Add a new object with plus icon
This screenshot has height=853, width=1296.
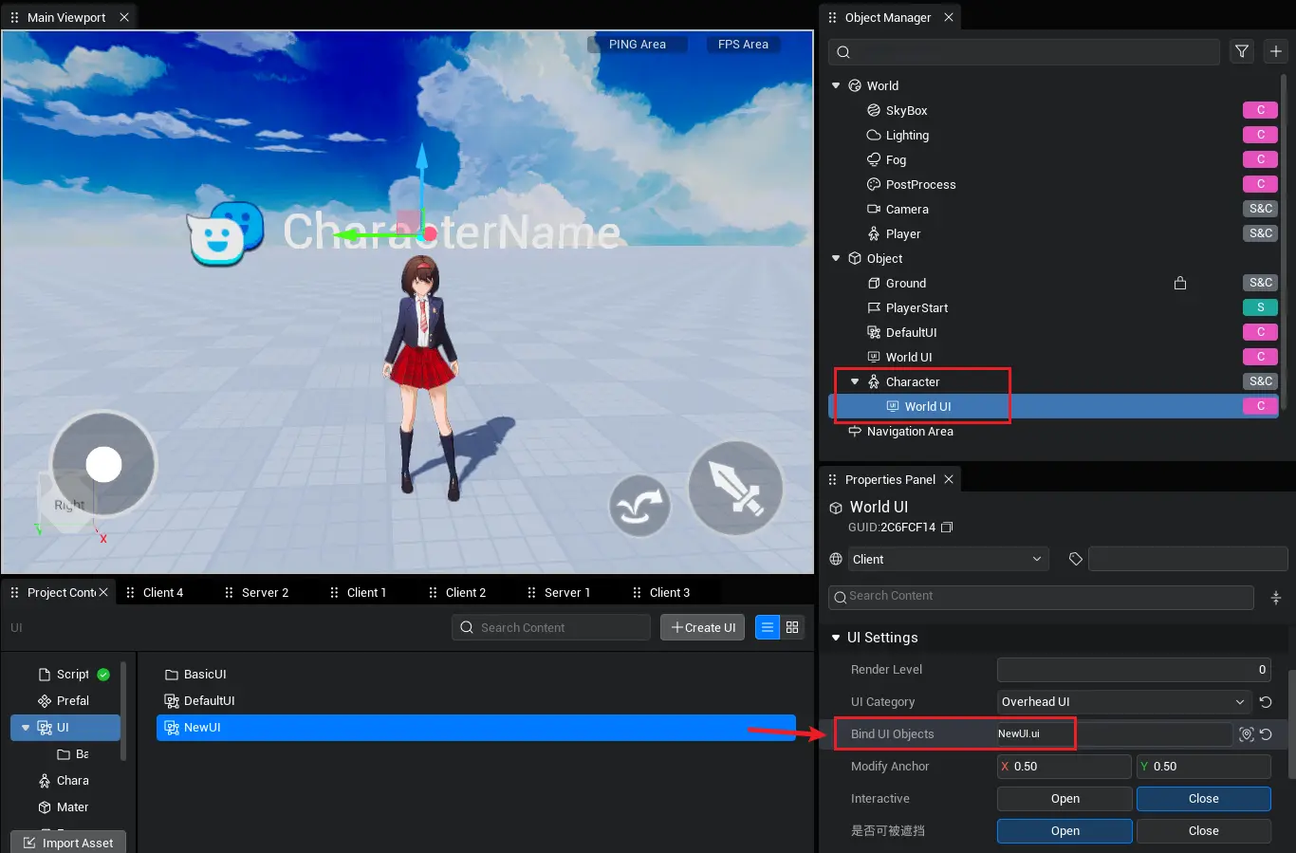[x=1276, y=51]
